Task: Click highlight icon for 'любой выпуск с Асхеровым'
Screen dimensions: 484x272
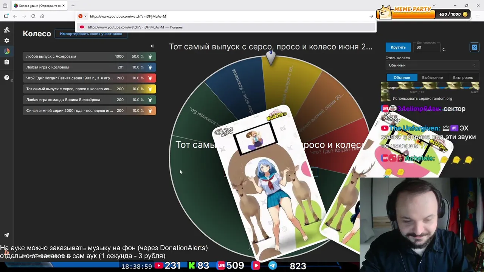Action: click(150, 56)
